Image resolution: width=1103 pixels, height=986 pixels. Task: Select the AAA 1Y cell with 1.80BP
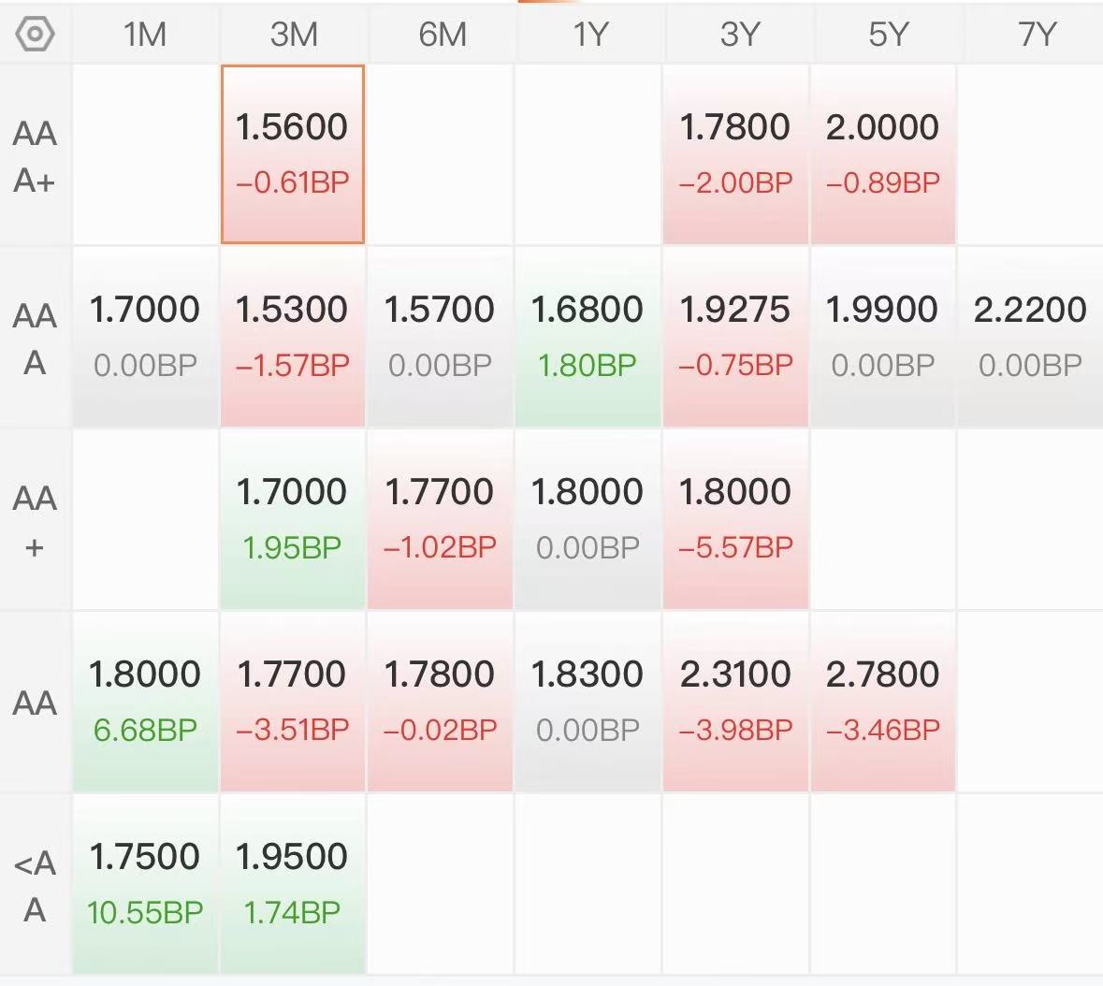pyautogui.click(x=588, y=336)
